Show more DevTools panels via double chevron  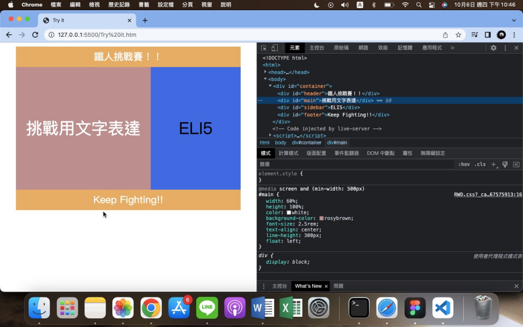[453, 48]
